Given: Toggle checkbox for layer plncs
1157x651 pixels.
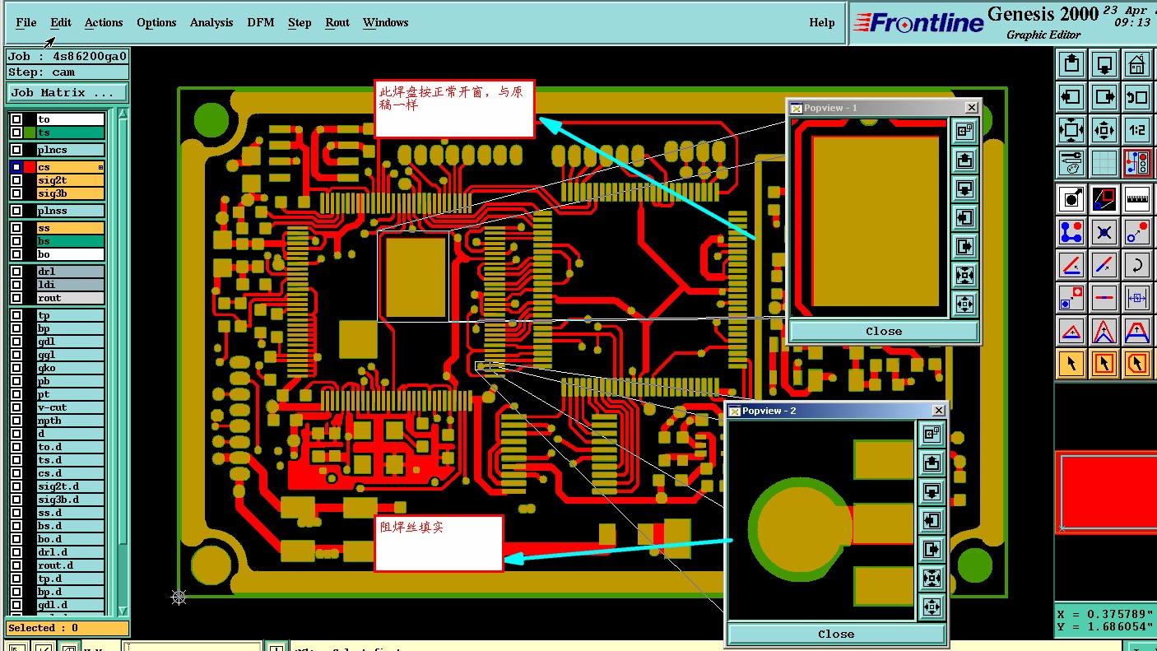Looking at the screenshot, I should (x=16, y=150).
